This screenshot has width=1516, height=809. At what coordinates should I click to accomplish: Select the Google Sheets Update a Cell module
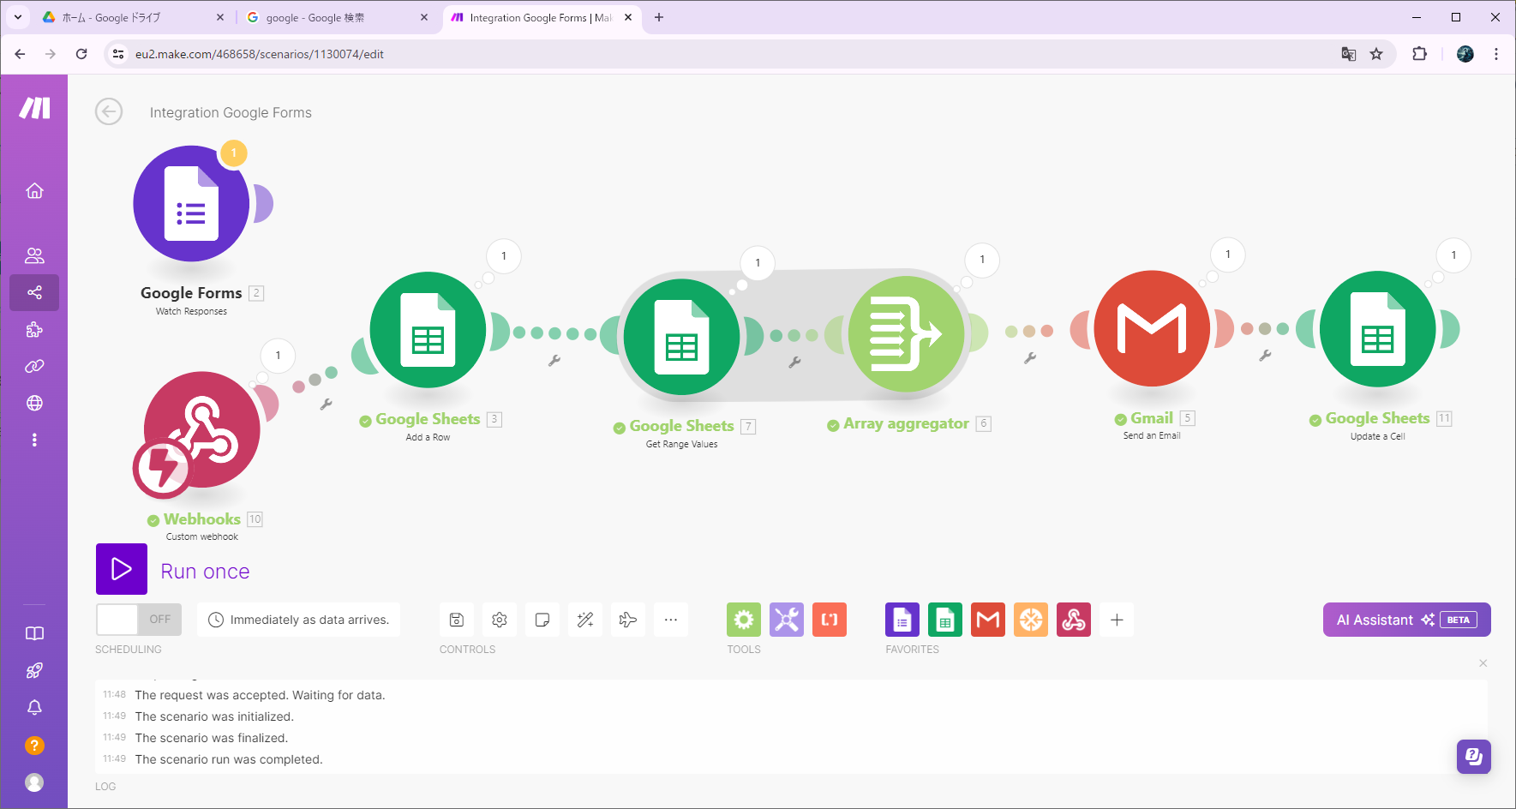[1377, 329]
